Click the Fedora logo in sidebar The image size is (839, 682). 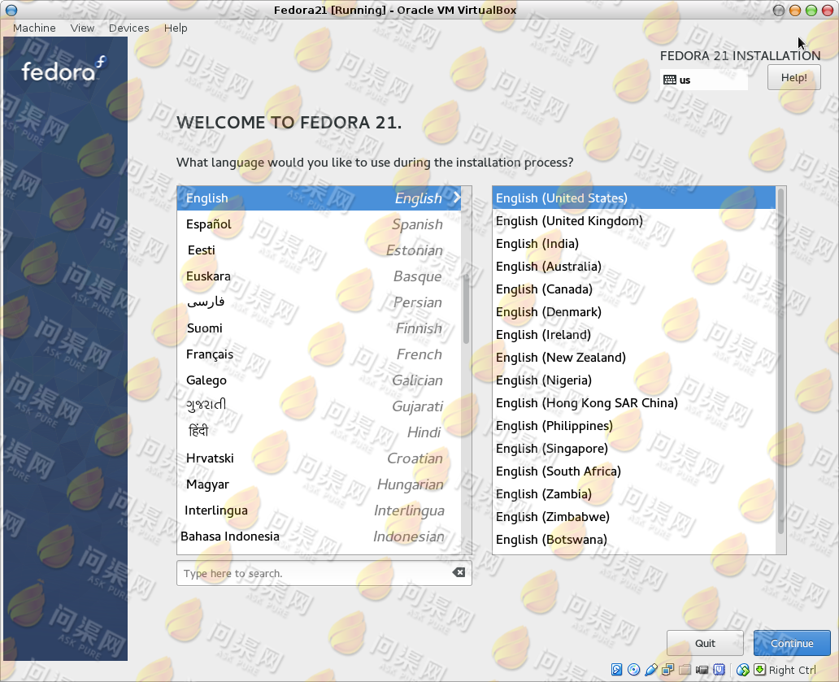(64, 70)
